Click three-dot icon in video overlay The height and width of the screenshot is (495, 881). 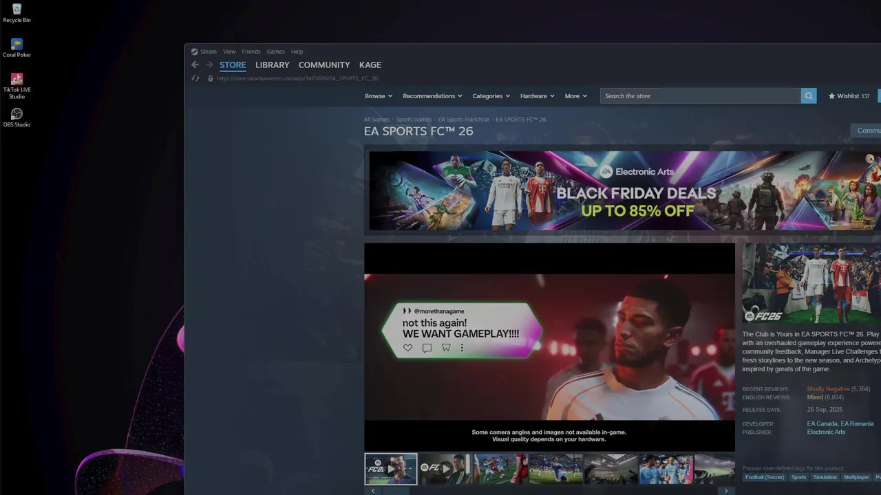[x=462, y=348]
